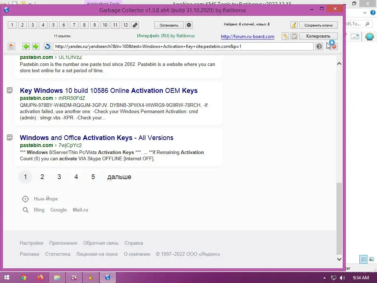
Task: Click result icon beside Windows and Office Activation Keys
Action: [x=10, y=138]
